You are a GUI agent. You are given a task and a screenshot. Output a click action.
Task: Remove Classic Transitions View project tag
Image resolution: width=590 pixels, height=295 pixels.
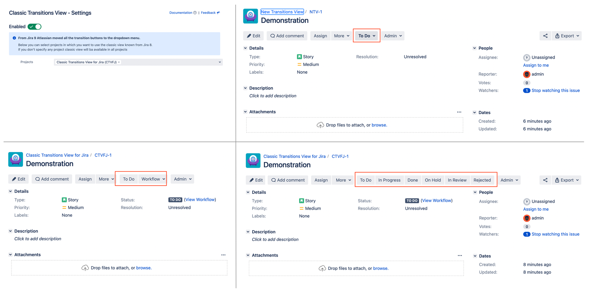click(119, 62)
